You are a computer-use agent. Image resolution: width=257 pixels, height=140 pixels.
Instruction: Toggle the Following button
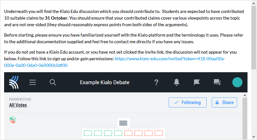pos(187,102)
